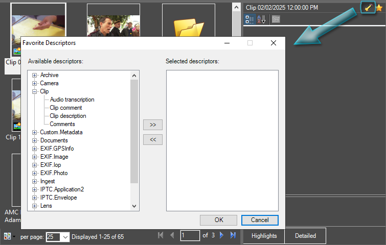
Task: Switch to the Highlights tab
Action: [x=264, y=236]
